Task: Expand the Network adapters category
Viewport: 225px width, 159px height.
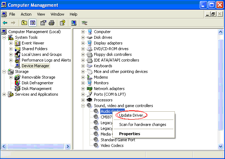Action: coord(83,89)
